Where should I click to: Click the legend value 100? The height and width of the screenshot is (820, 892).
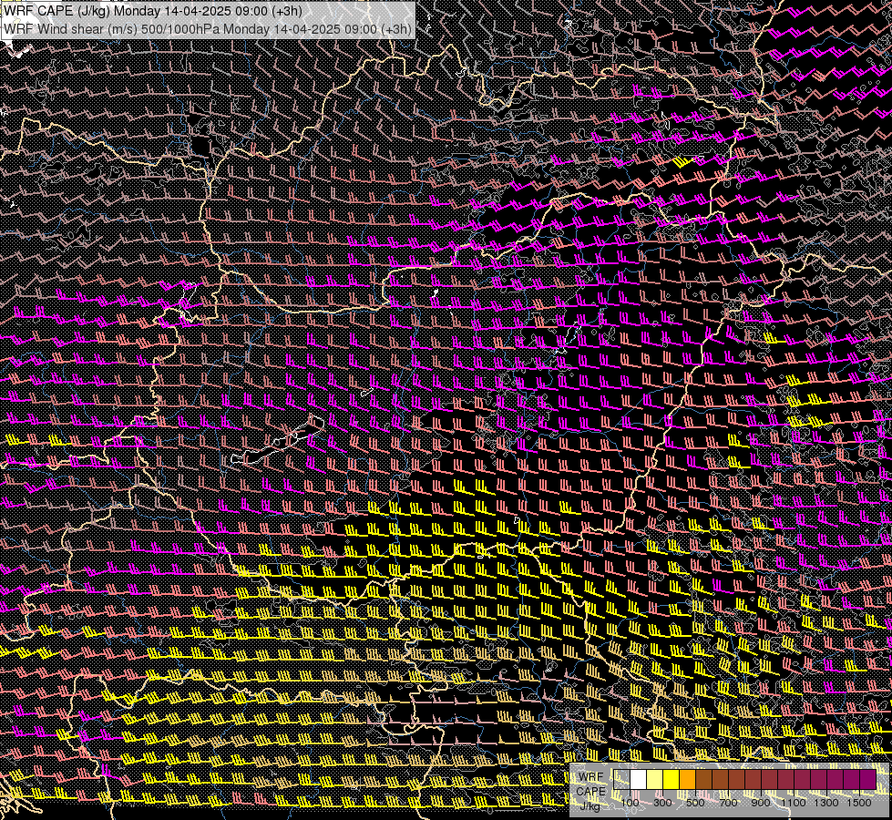coord(630,803)
